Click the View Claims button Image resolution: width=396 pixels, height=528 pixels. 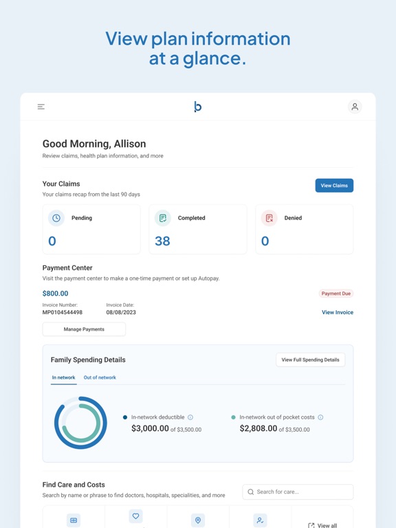334,186
